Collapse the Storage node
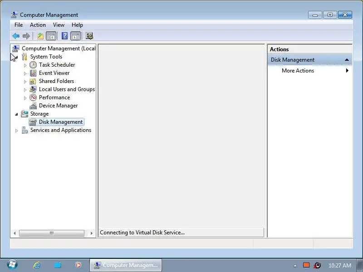Screen dimensions: 363x272 [17, 114]
